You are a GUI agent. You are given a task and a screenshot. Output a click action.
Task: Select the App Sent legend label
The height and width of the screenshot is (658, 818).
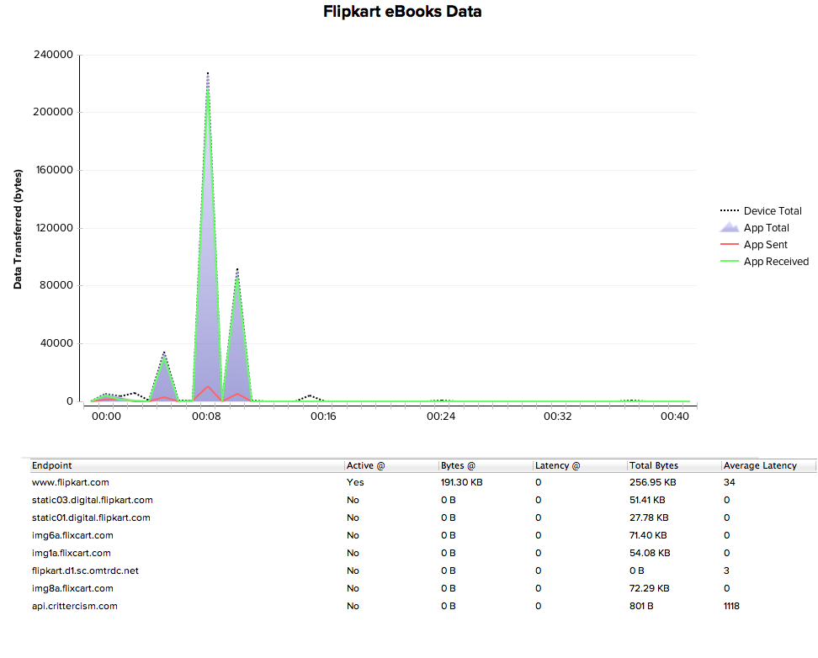click(x=765, y=245)
